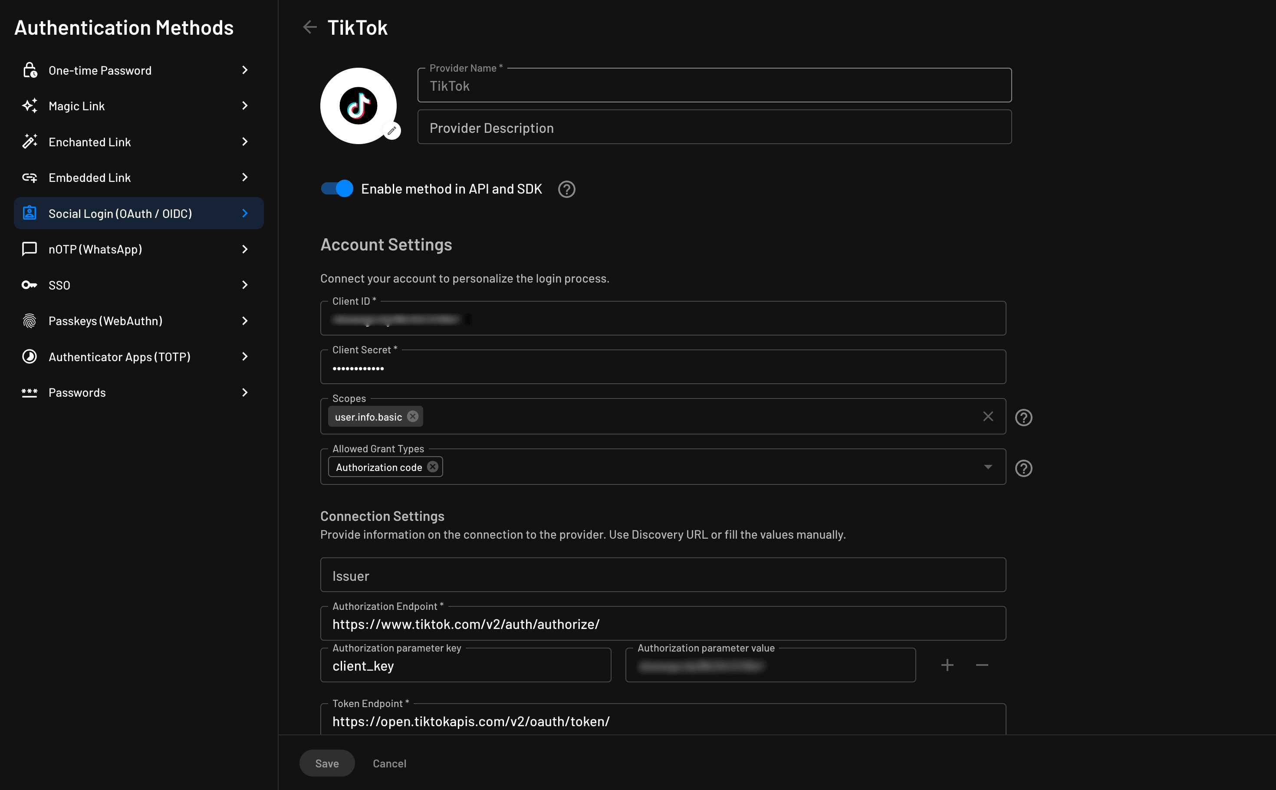Click the minus icon to remove authorization parameter
1276x790 pixels.
(981, 665)
